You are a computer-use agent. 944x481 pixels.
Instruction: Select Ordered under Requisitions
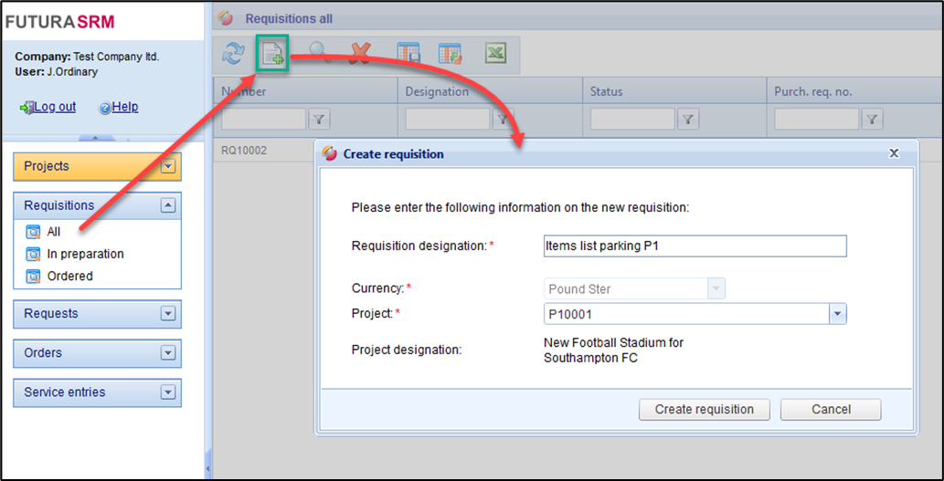(x=69, y=276)
